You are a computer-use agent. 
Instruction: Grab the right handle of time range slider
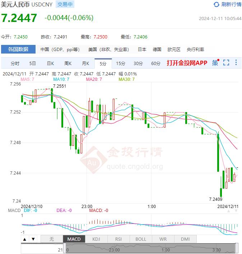point(237,248)
